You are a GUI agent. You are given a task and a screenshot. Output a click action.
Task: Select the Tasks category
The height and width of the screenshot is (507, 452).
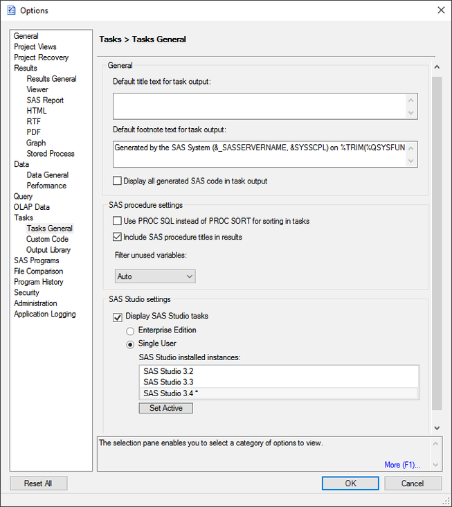24,217
